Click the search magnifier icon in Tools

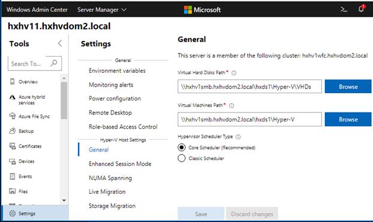54,63
